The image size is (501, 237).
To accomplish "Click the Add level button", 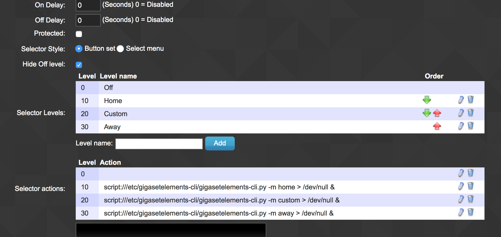I will [220, 143].
